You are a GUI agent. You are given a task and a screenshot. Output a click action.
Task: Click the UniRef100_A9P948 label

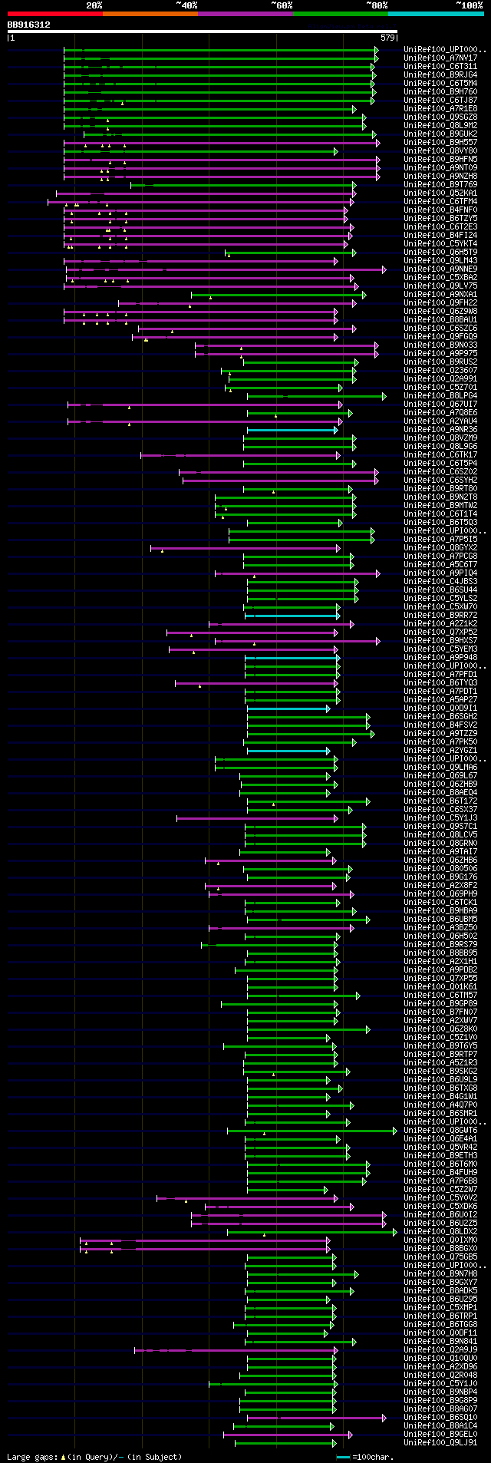pyautogui.click(x=440, y=657)
